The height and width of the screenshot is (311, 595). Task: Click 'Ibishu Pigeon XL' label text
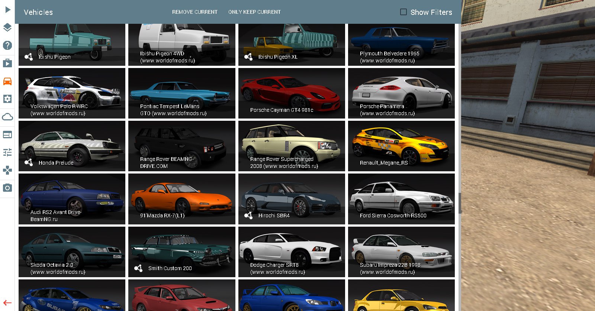(x=278, y=57)
